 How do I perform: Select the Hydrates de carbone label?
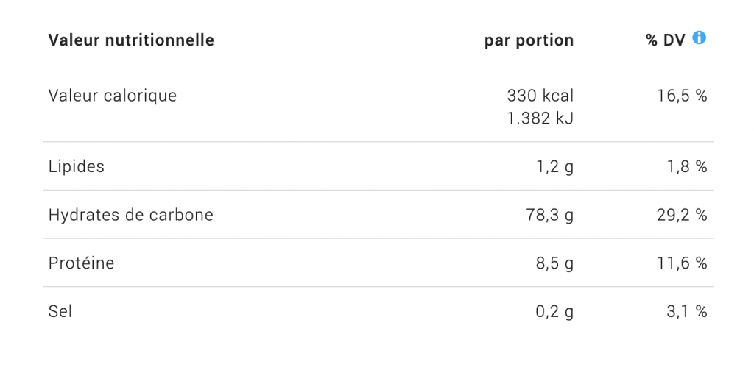point(131,215)
